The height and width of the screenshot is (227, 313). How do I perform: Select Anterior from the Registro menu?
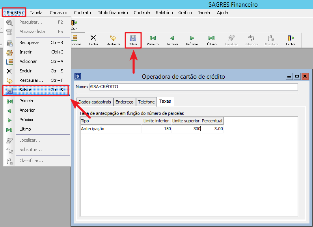coord(37,110)
